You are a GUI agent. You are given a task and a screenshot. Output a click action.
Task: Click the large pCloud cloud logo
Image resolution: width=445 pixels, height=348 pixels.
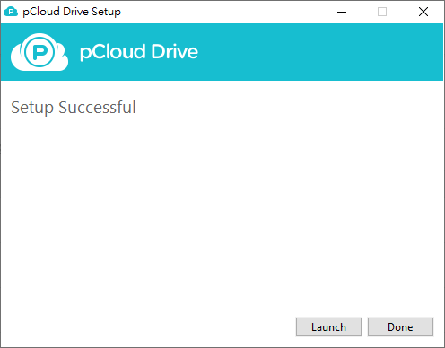point(39,52)
